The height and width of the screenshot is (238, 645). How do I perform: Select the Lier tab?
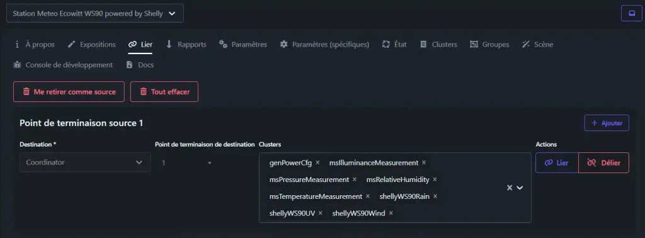140,45
